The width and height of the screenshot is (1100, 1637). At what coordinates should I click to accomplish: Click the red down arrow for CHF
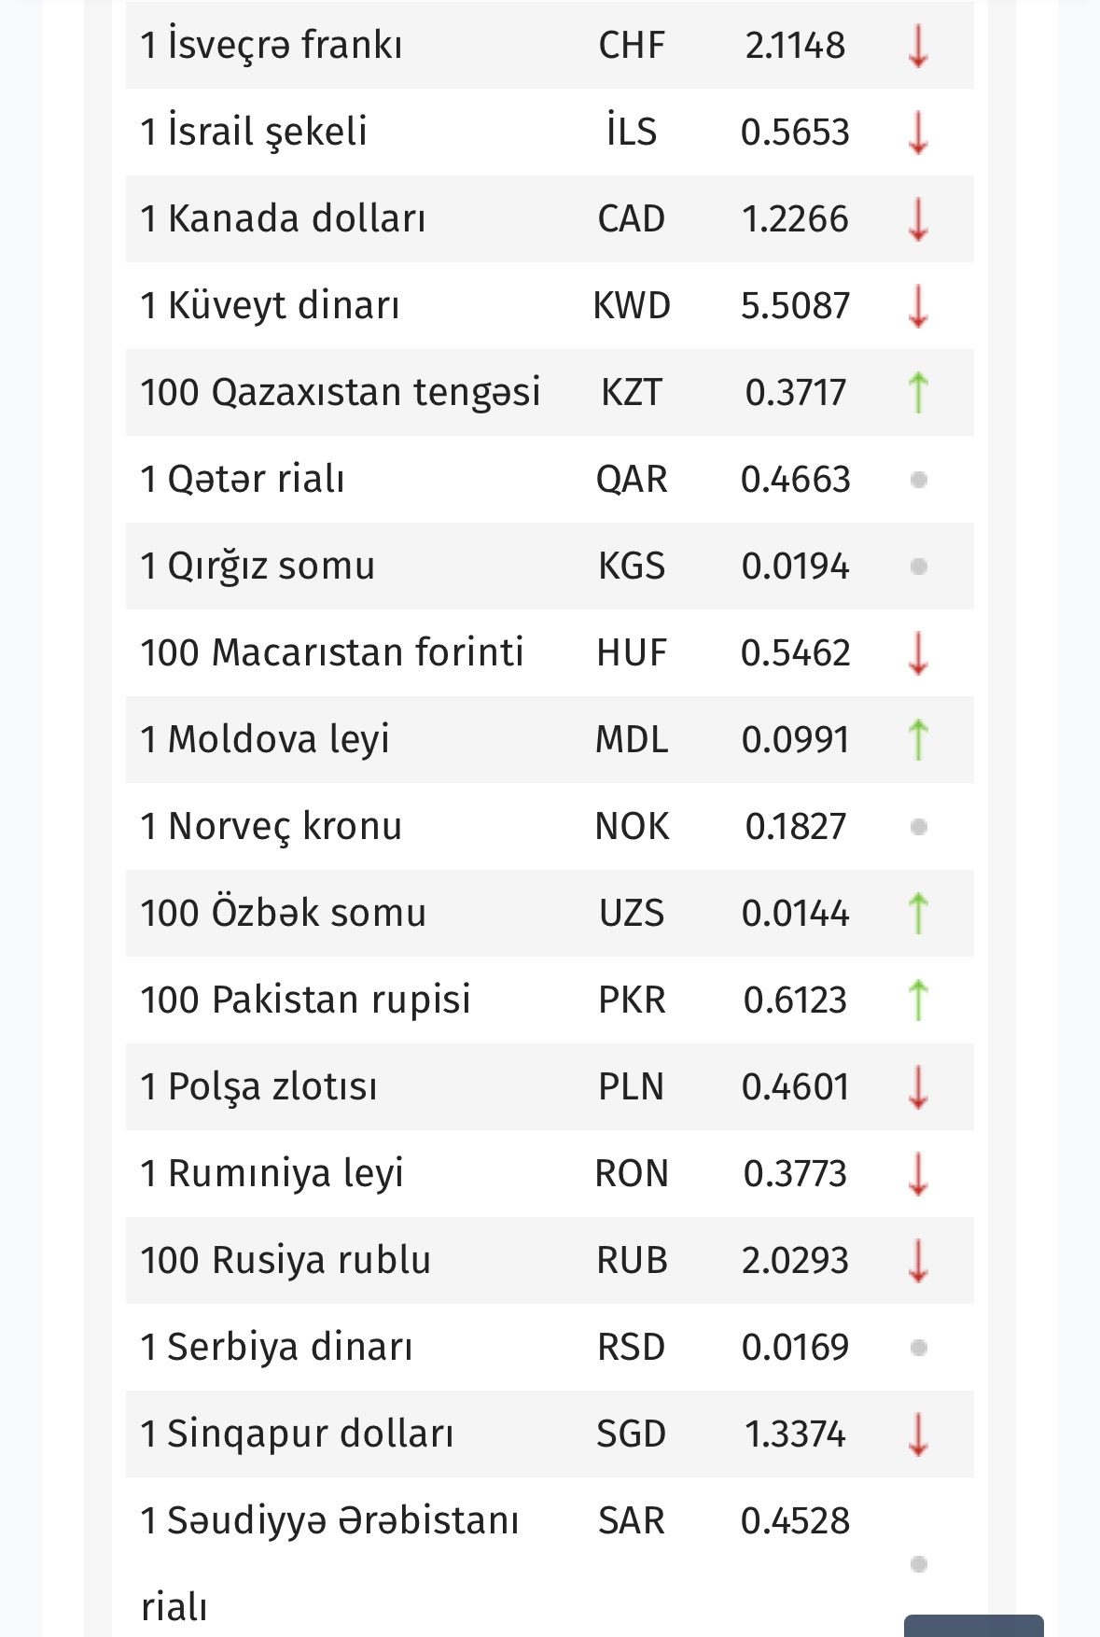tap(918, 46)
